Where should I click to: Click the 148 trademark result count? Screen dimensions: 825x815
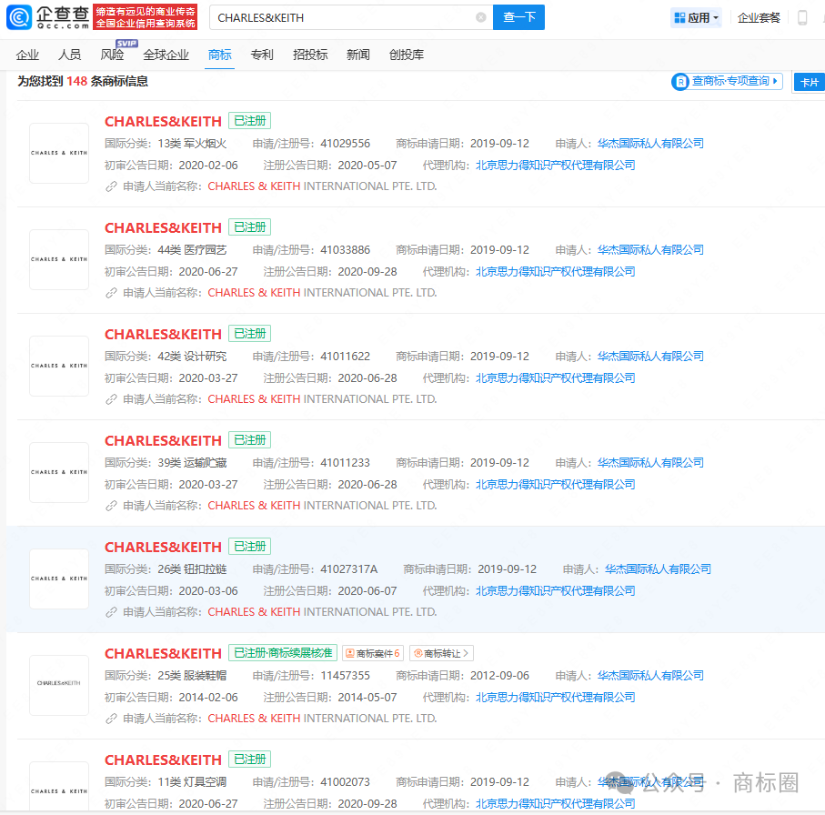pyautogui.click(x=76, y=82)
